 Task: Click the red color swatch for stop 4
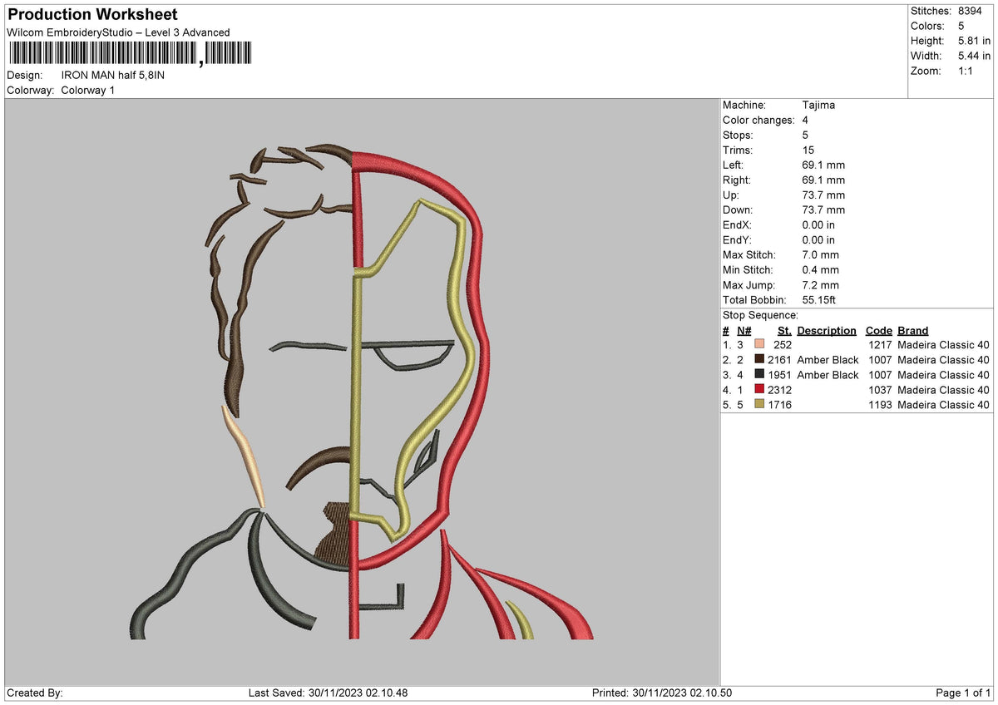tap(759, 389)
